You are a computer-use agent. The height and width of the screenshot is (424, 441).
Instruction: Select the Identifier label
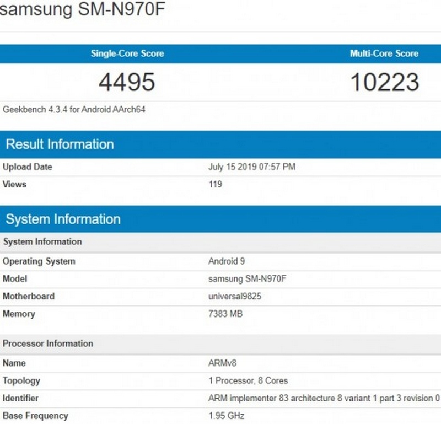[20, 399]
